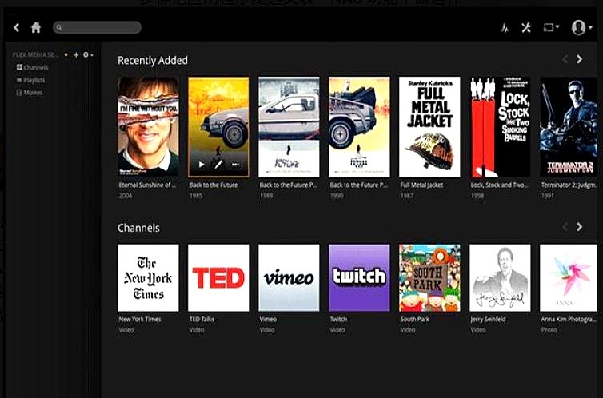The height and width of the screenshot is (398, 603).
Task: Open the activity status icon
Action: (x=505, y=28)
